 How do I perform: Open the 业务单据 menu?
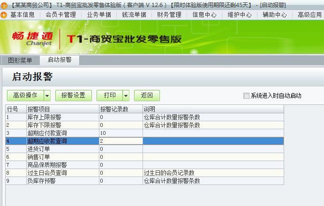[99, 15]
